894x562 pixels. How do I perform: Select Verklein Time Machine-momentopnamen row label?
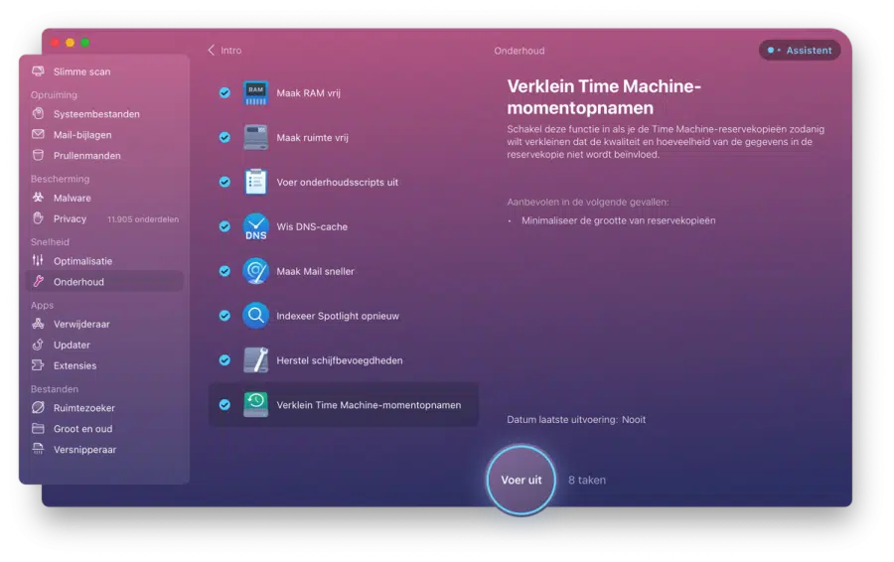(369, 405)
